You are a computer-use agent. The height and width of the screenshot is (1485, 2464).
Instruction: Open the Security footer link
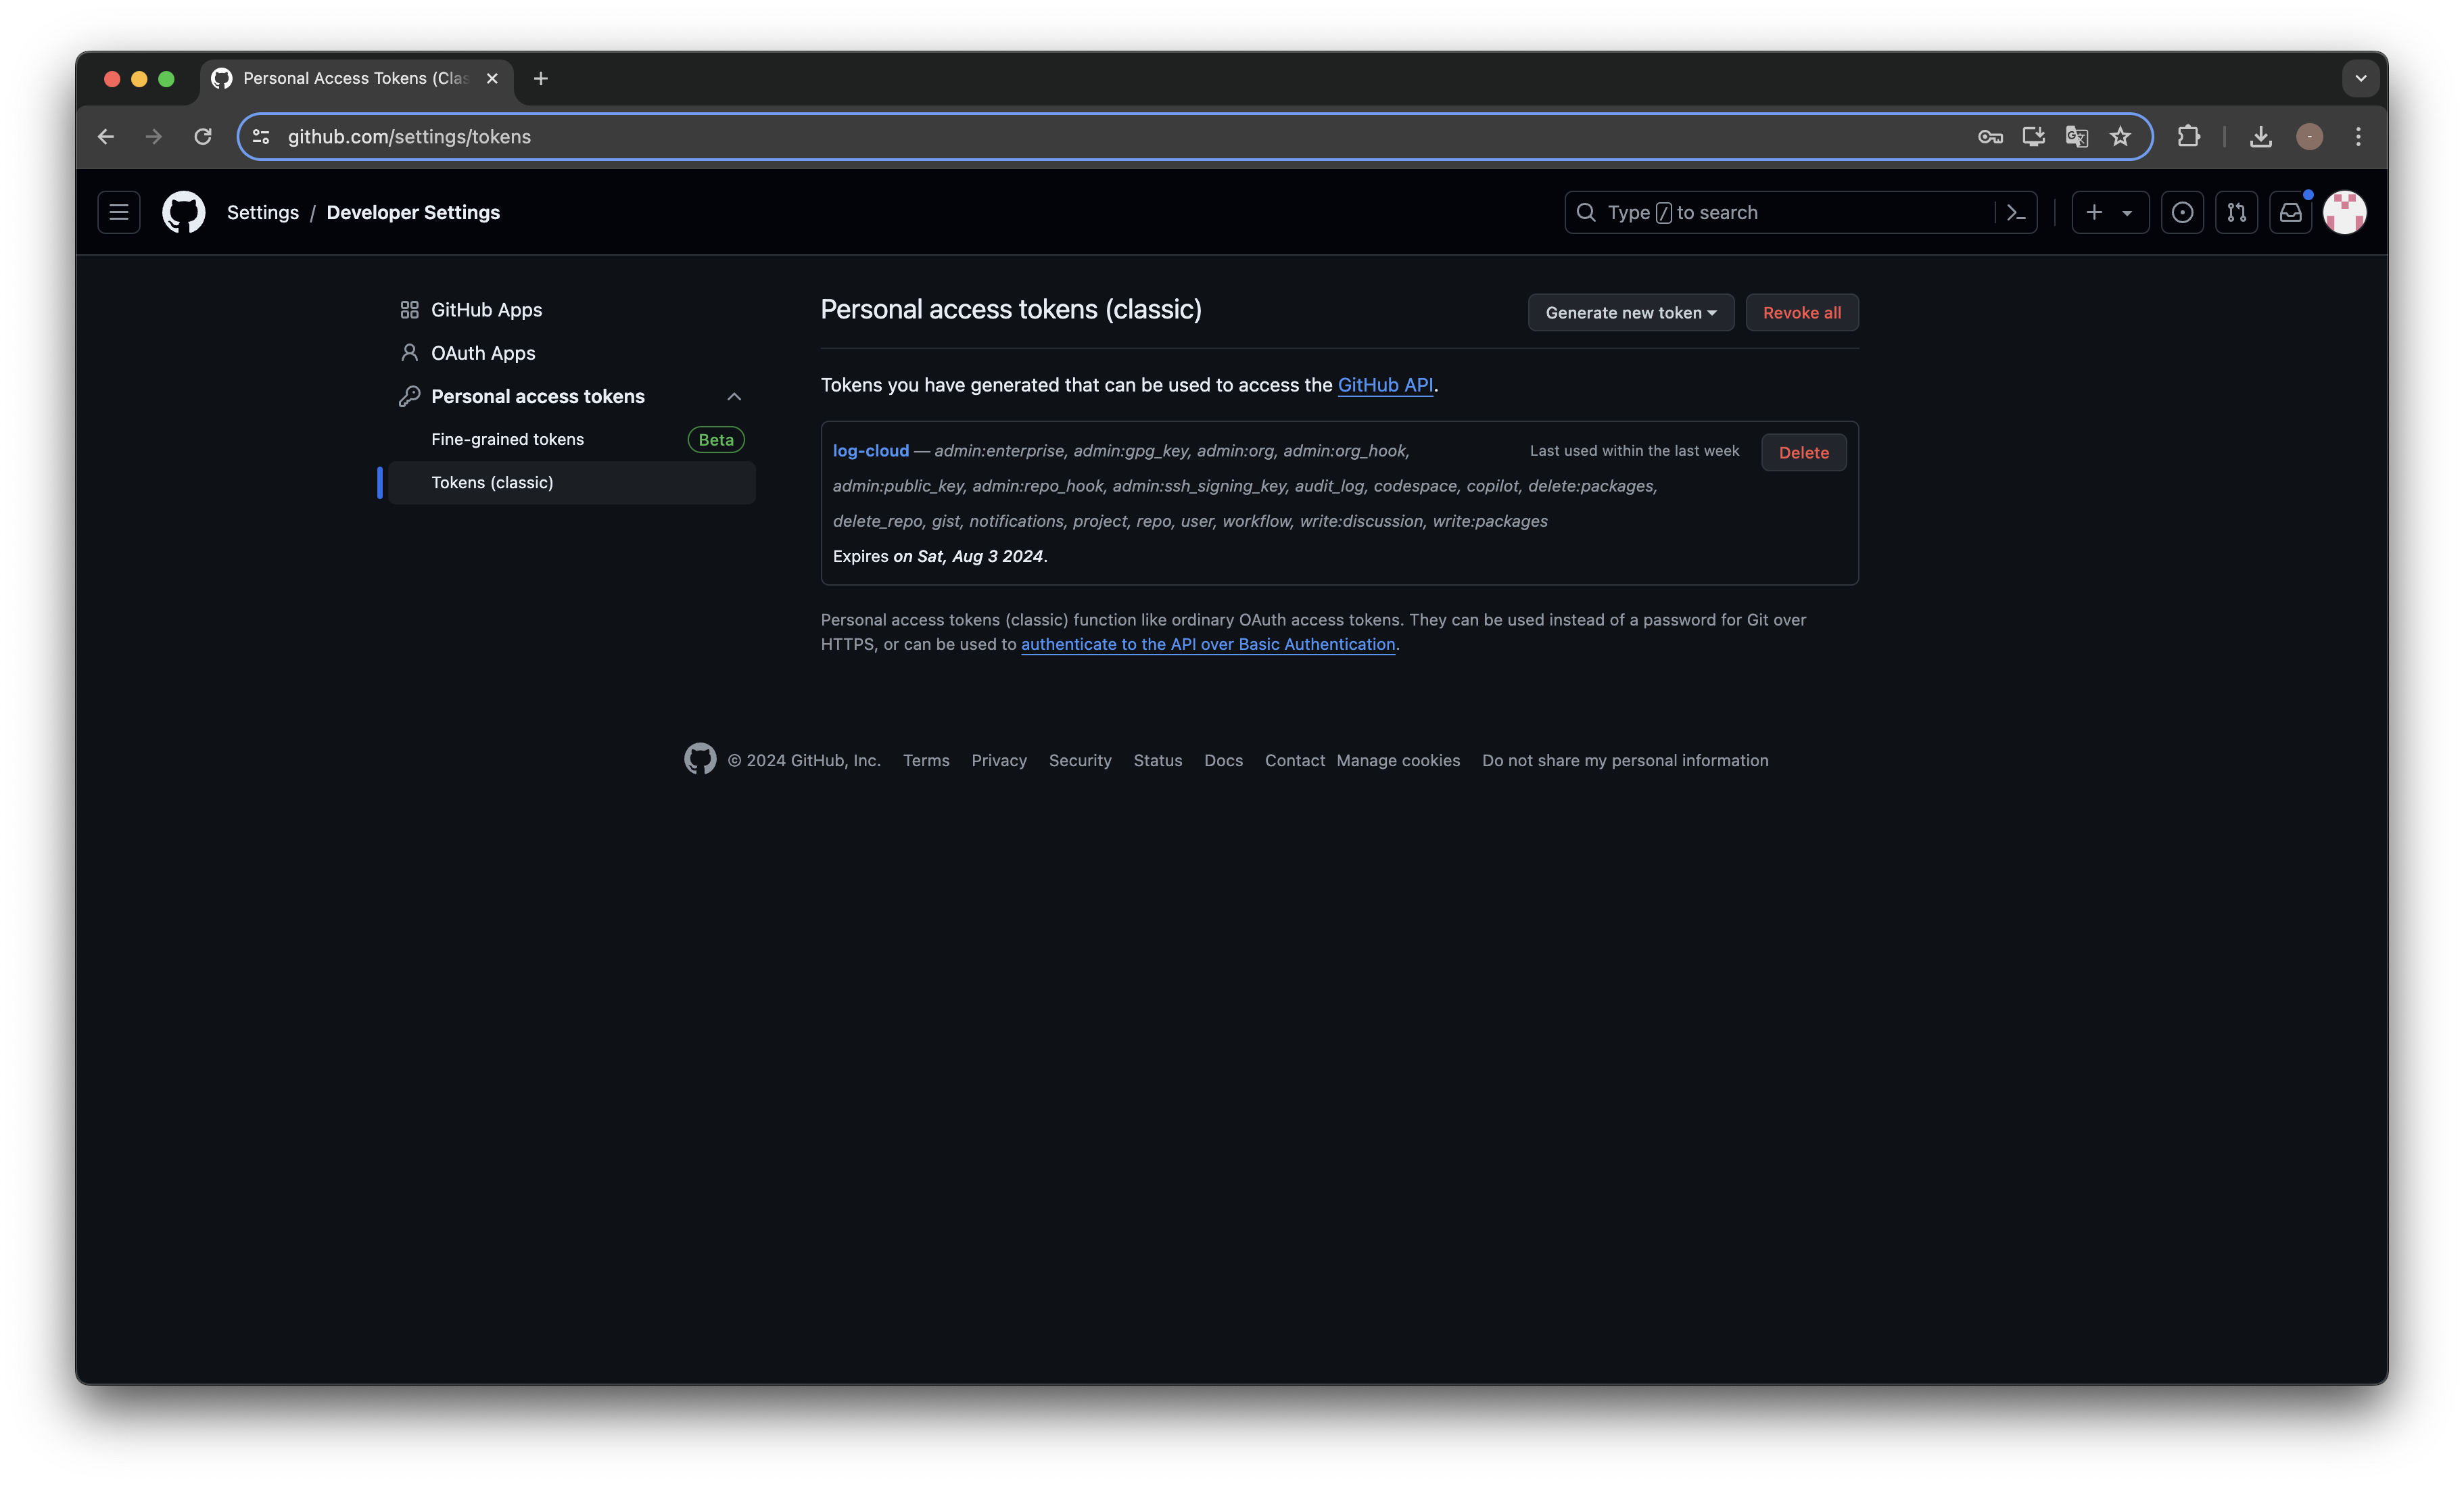(1080, 760)
